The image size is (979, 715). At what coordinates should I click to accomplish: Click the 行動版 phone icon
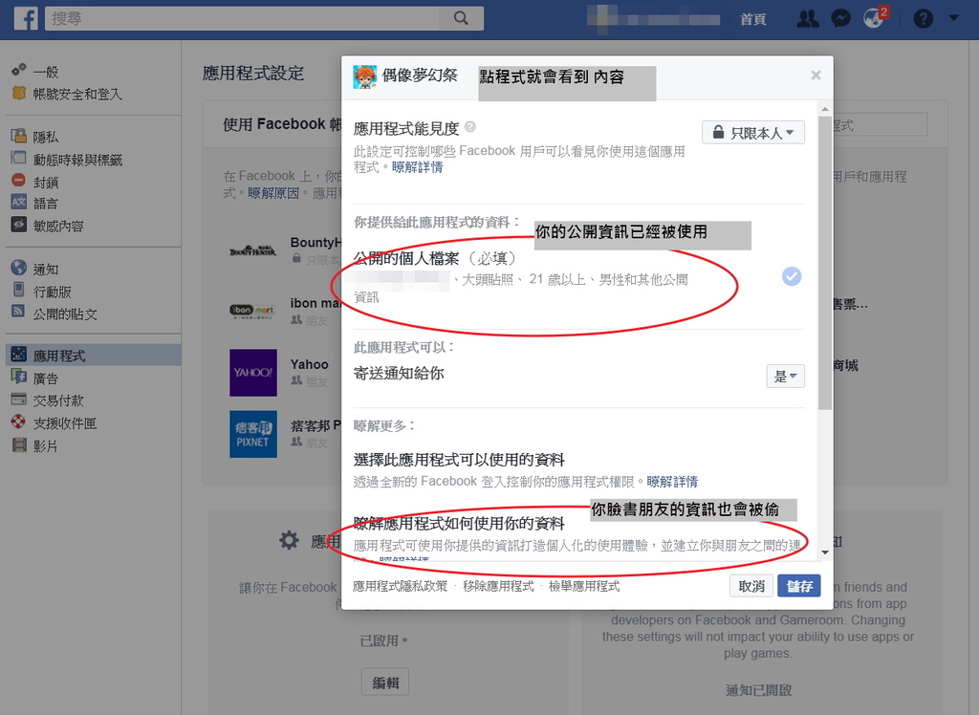click(19, 290)
